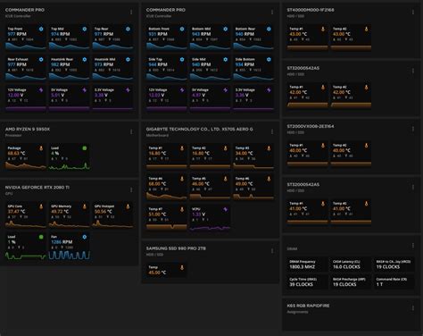Click the CAS# Latency 16.0 Clocks tile
Image resolution: width=423 pixels, height=336 pixels.
click(x=351, y=265)
